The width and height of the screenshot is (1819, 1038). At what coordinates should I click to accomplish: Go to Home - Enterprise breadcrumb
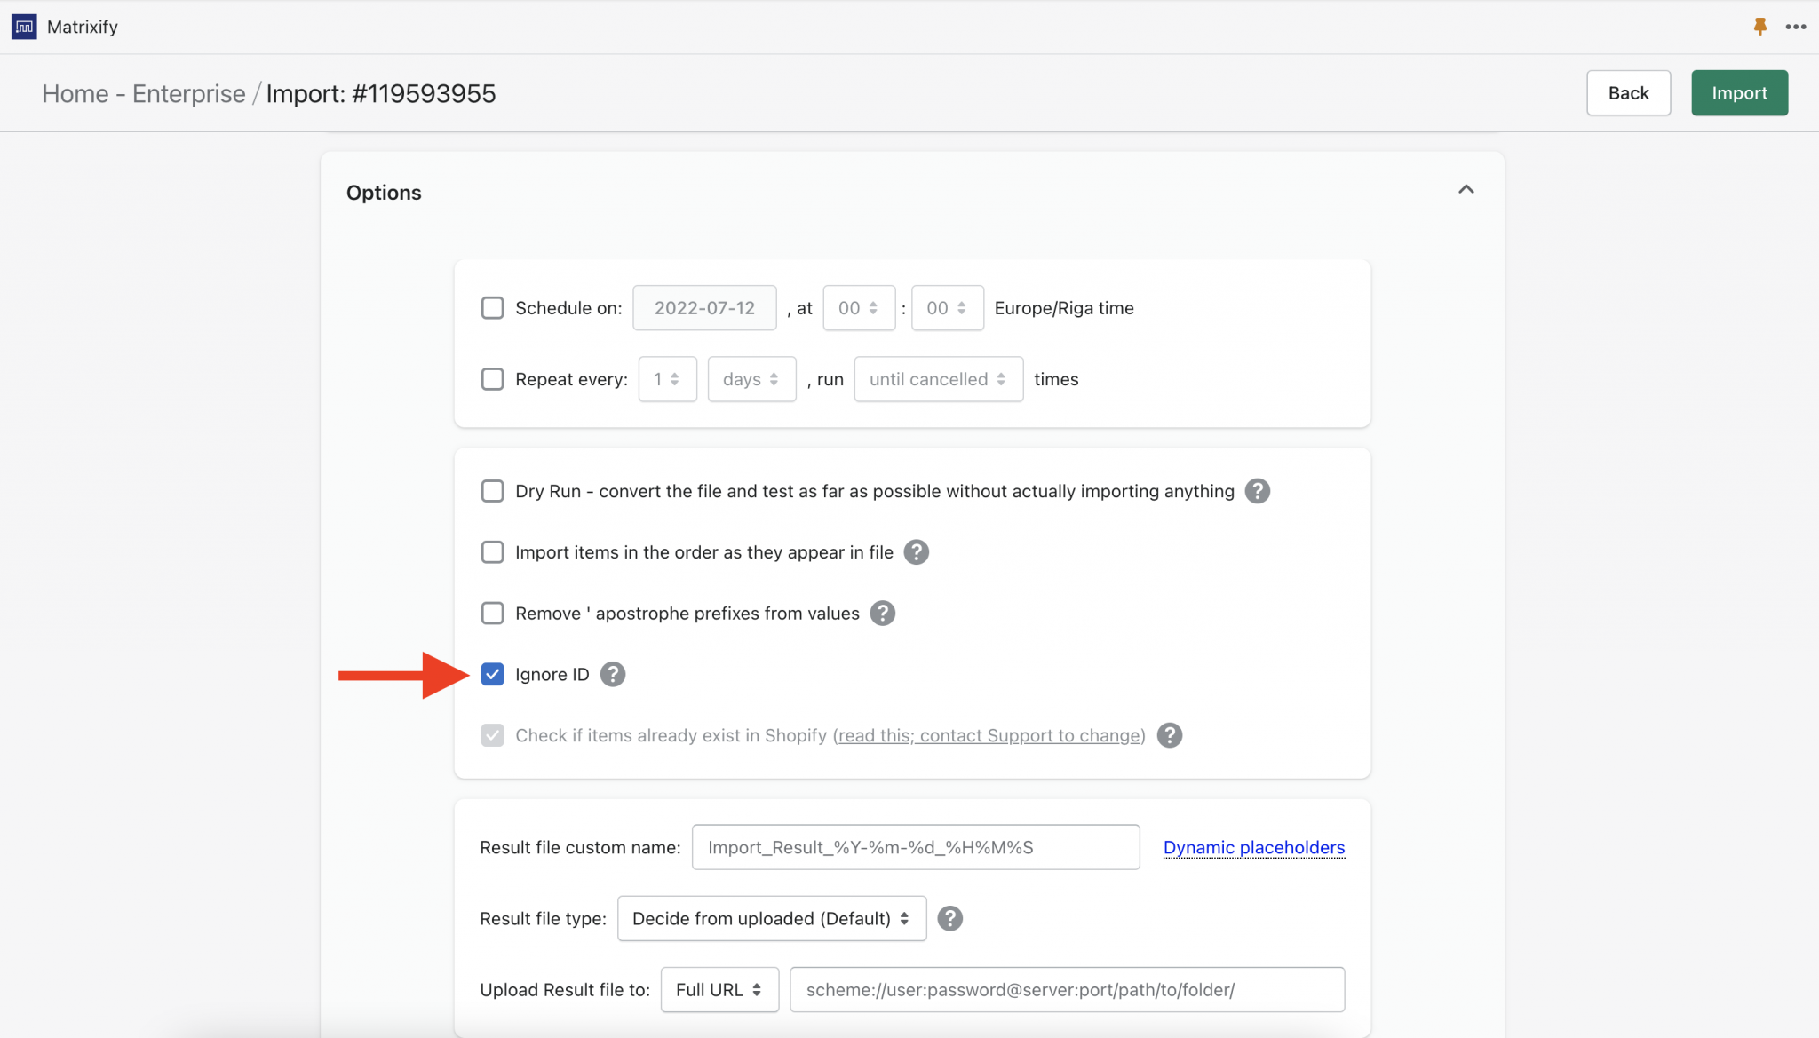(x=144, y=92)
